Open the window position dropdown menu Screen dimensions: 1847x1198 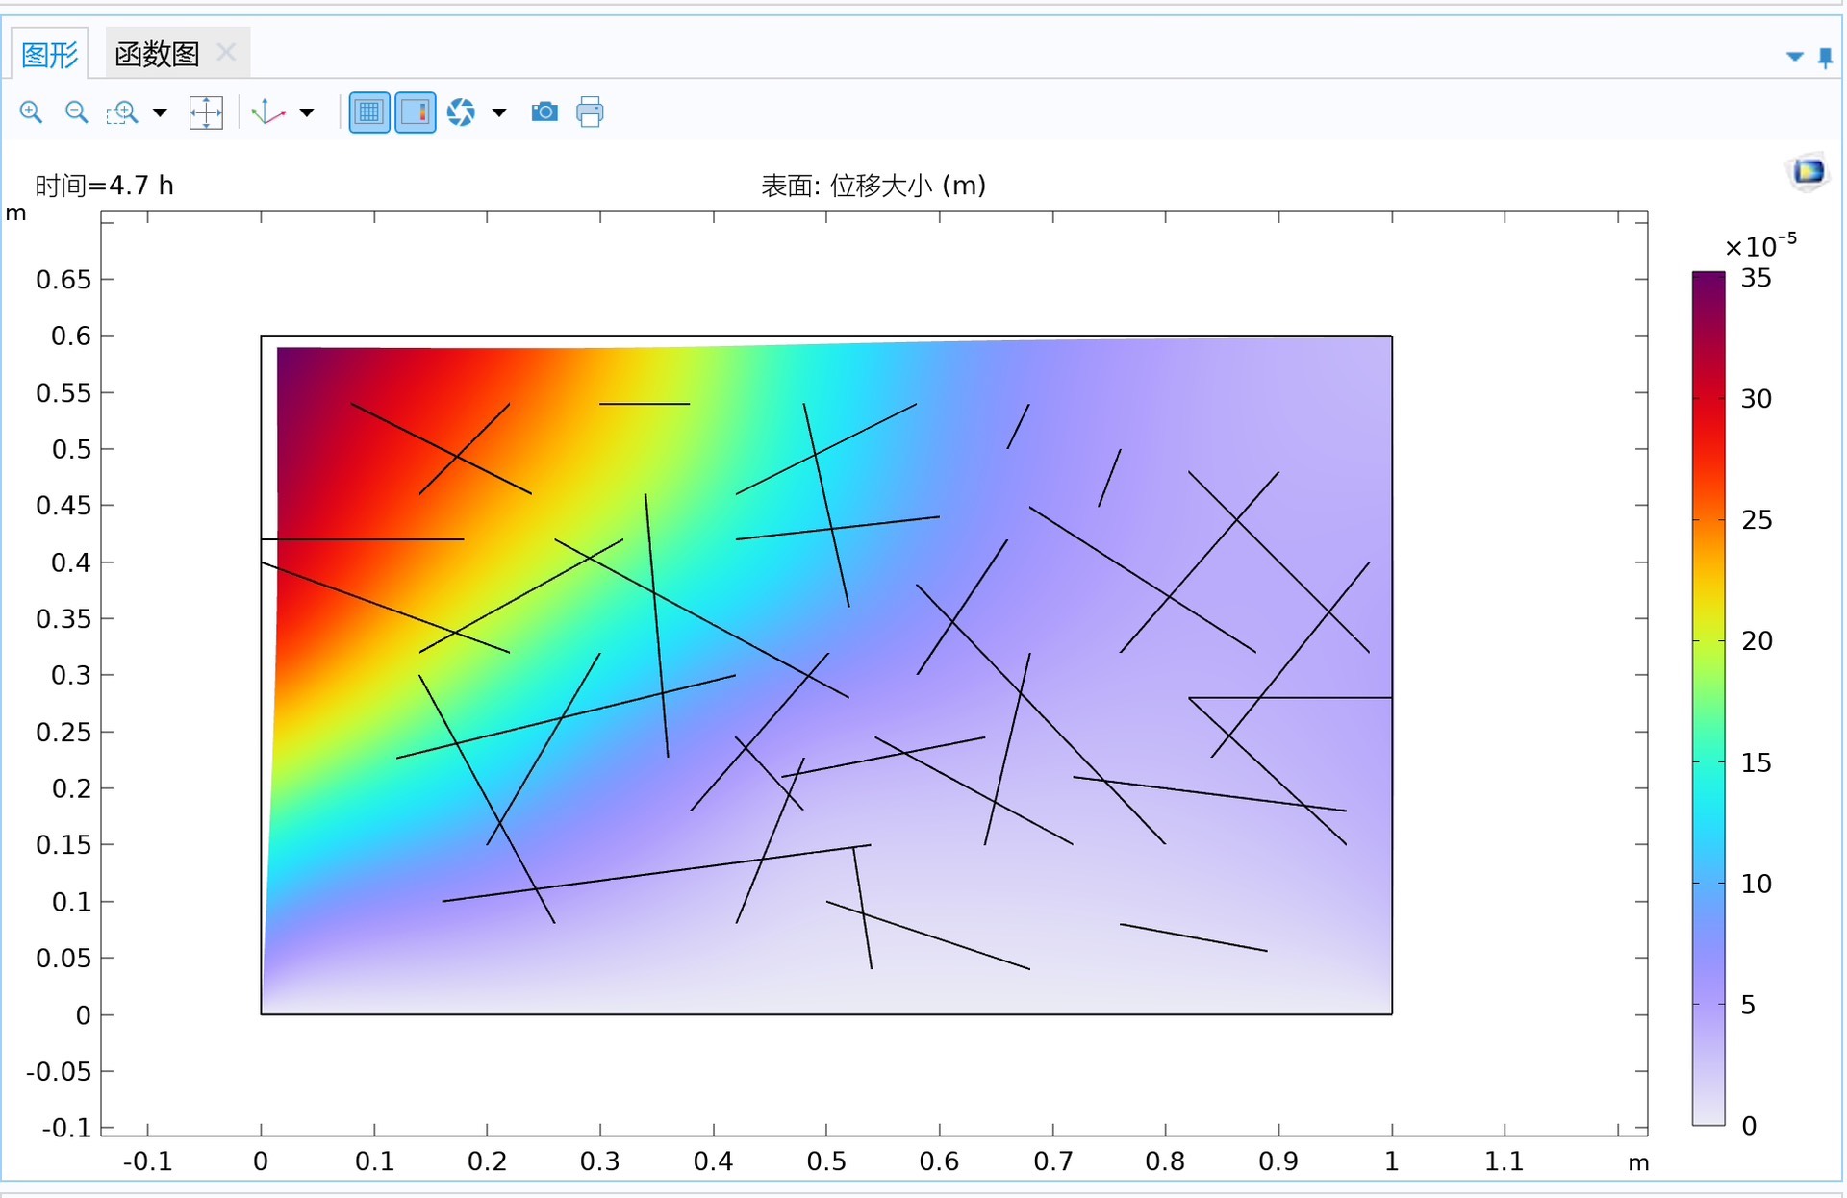coord(1794,57)
